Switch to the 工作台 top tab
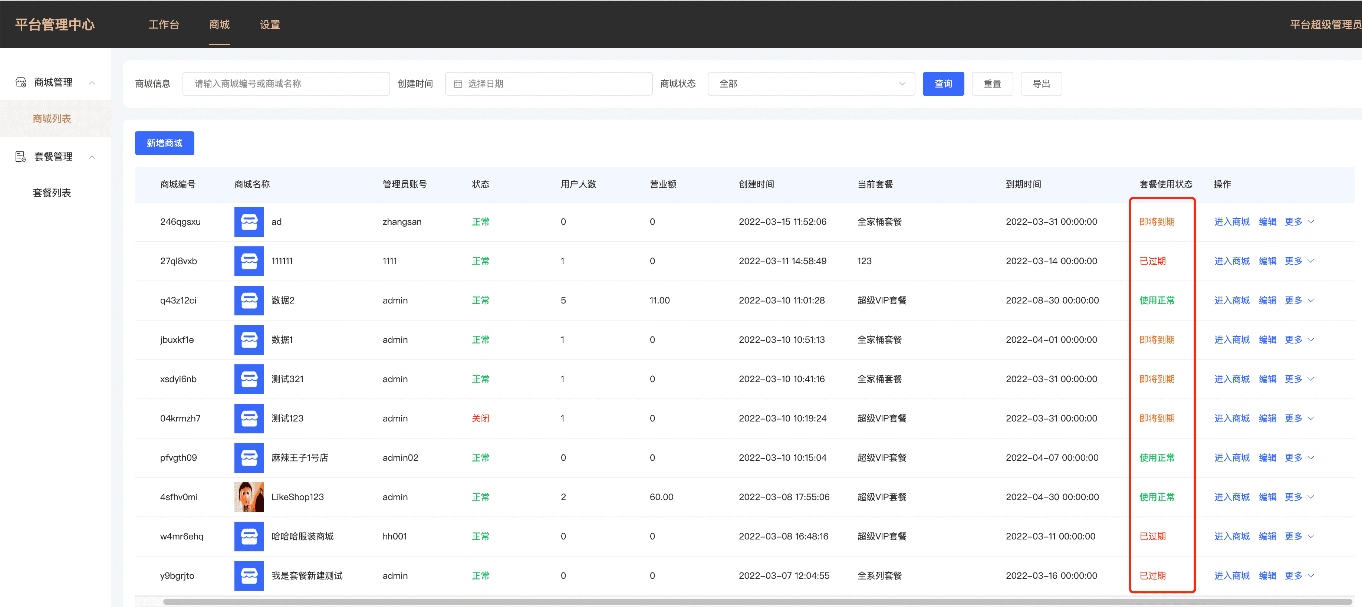The width and height of the screenshot is (1362, 607). pos(163,25)
